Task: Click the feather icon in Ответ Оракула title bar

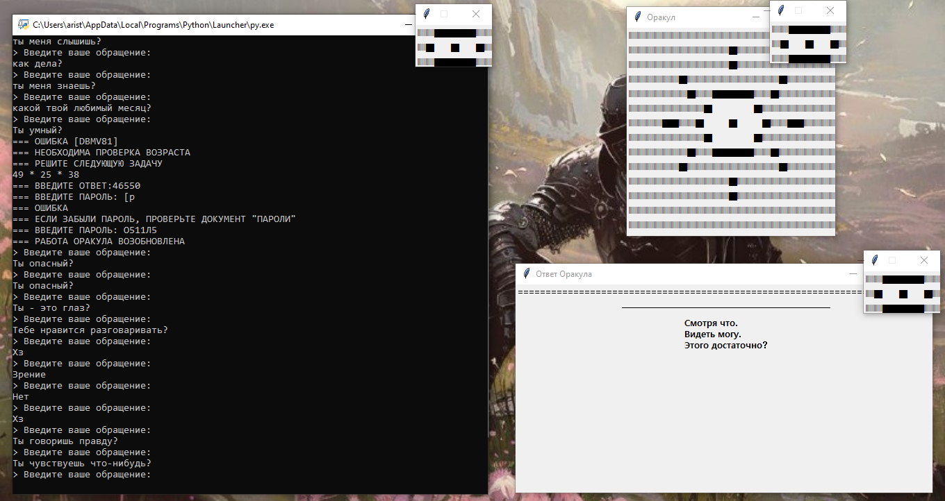Action: click(527, 274)
